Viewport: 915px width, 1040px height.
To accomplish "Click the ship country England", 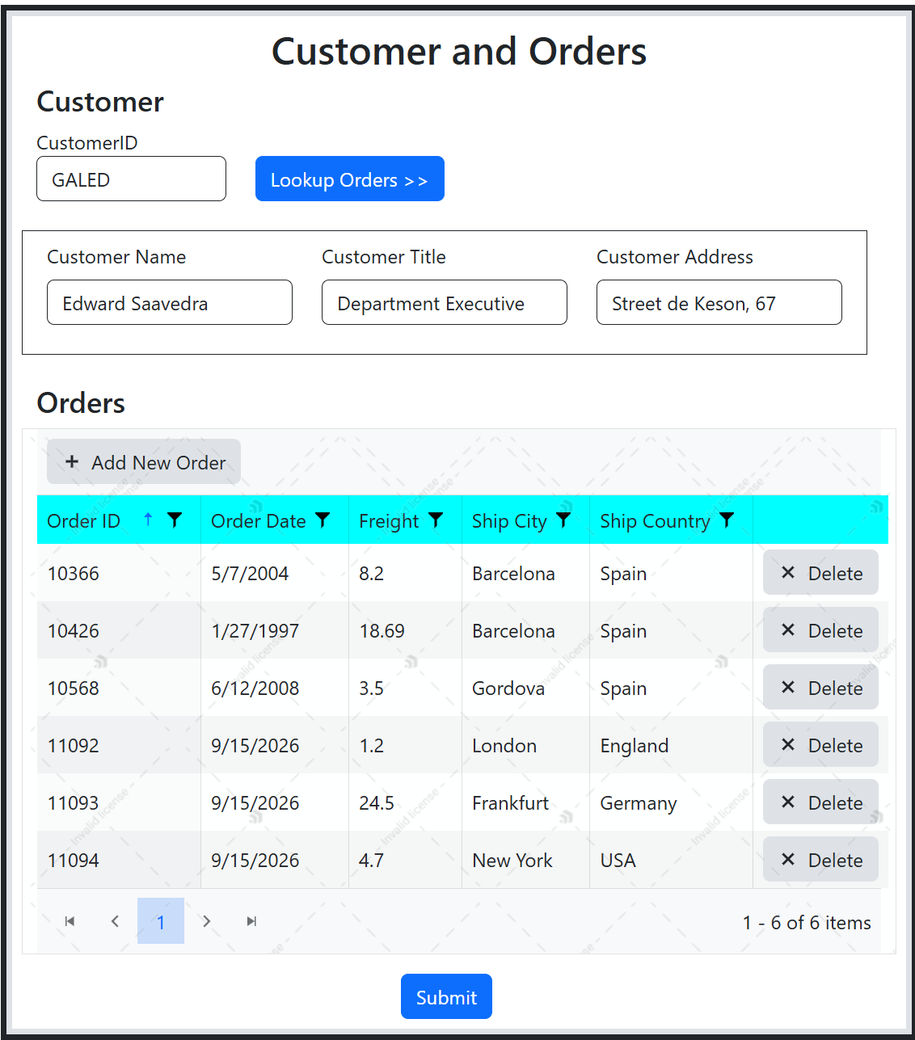I will (x=635, y=746).
